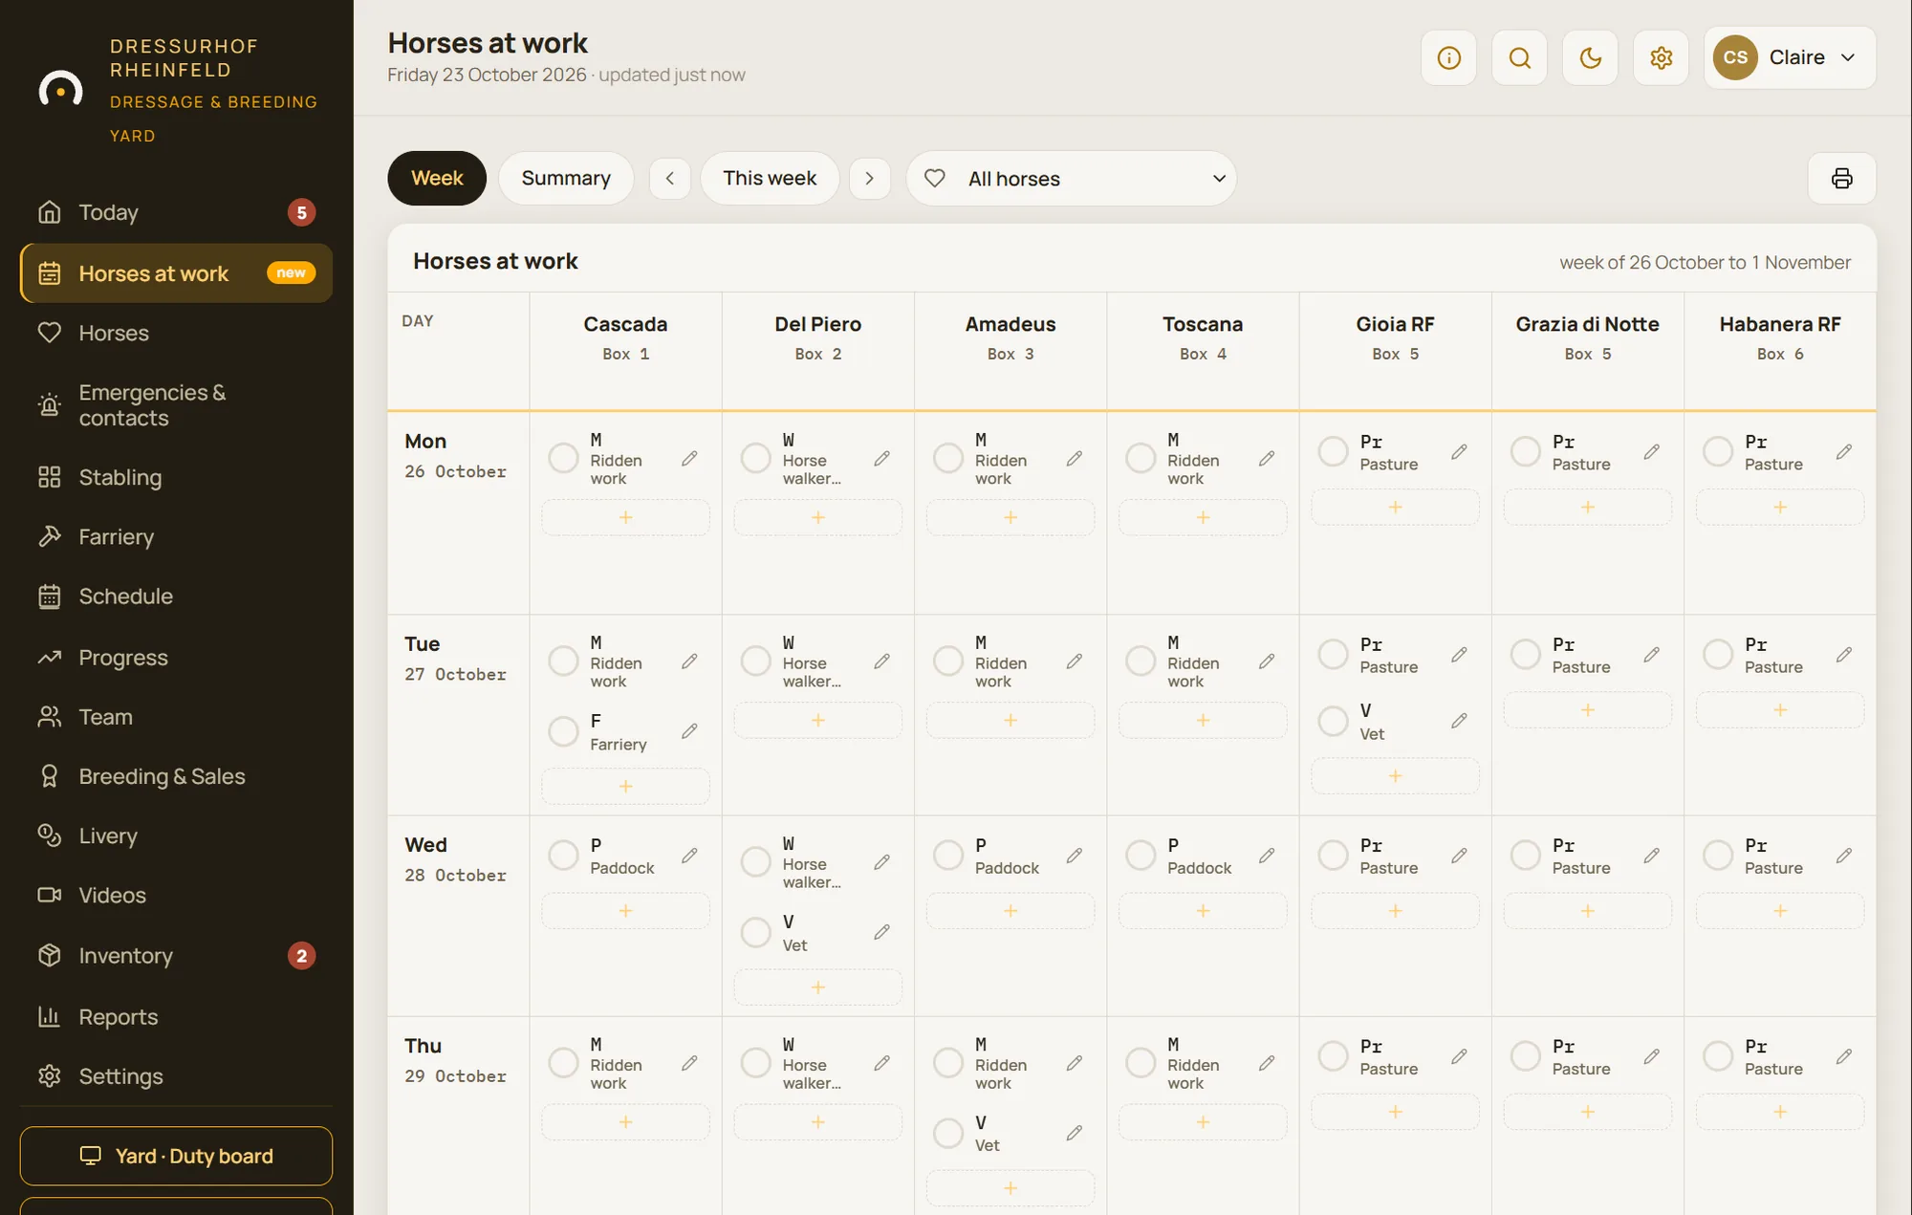Add entry for Grazia di Notte on Tuesday

pyautogui.click(x=1587, y=710)
